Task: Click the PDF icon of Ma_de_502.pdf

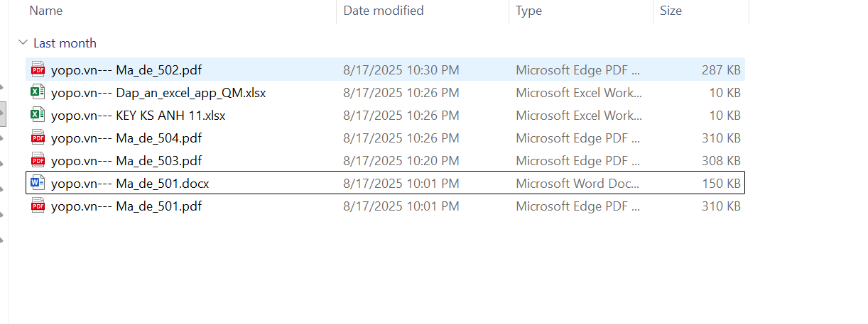Action: [38, 69]
